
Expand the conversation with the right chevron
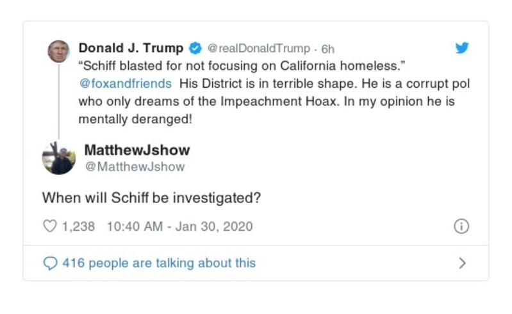click(x=462, y=263)
